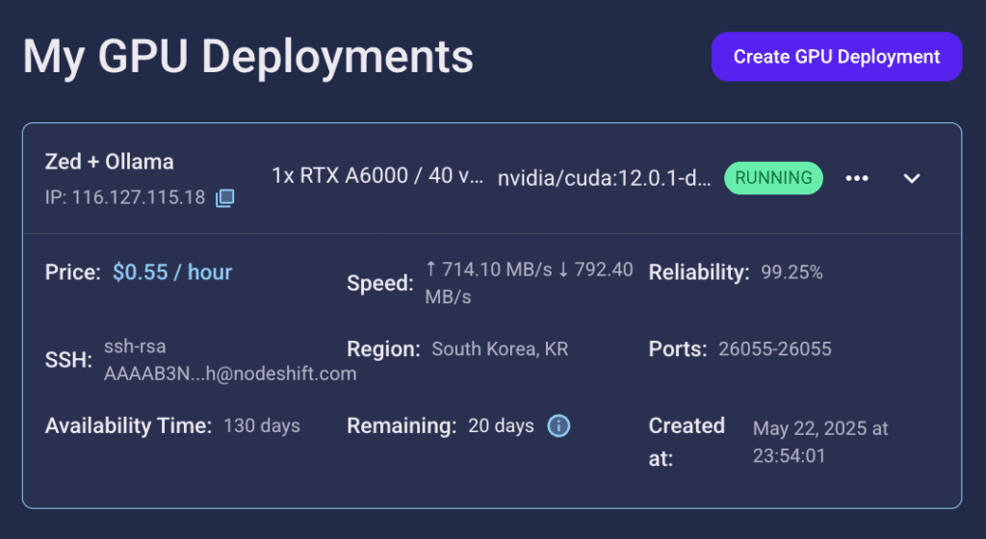Open the three-dot options menu
This screenshot has width=986, height=539.
click(856, 178)
